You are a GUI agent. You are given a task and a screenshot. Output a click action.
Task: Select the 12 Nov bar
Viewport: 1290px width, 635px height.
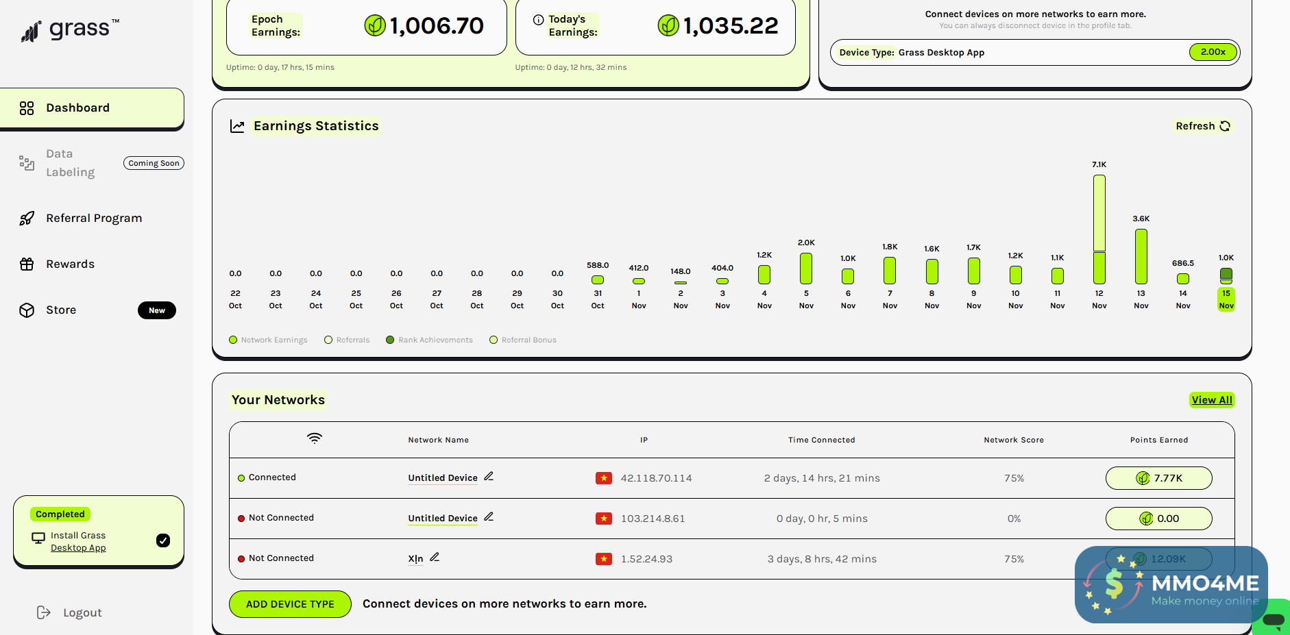coord(1099,229)
